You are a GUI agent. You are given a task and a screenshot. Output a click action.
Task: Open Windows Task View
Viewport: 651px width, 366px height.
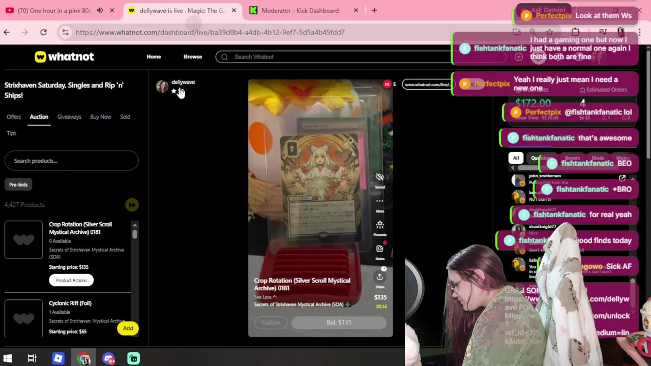(32, 358)
